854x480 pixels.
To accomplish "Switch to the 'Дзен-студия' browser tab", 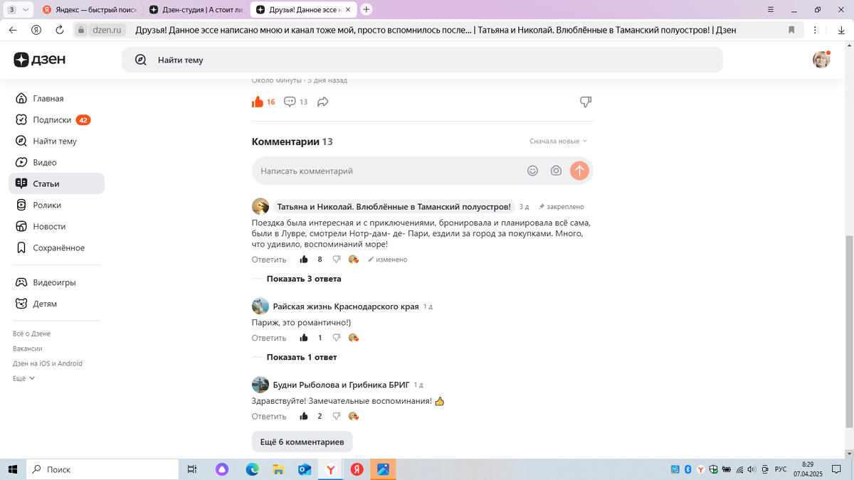I will 196,10.
